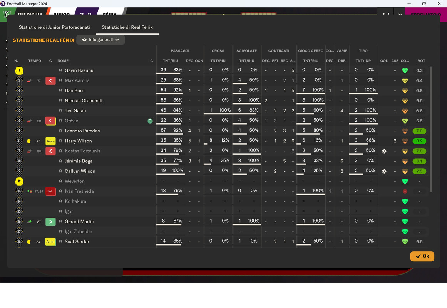The image size is (447, 308).
Task: Click Harry Wilson's 8.2 rating badge
Action: pos(419,141)
